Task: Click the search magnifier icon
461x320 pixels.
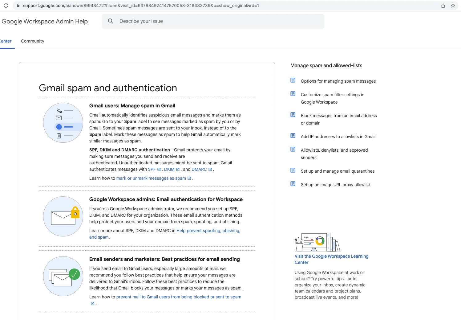Action: [111, 21]
